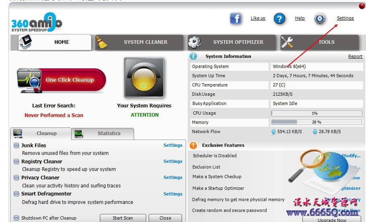Click the Start Scan button

(x=123, y=218)
